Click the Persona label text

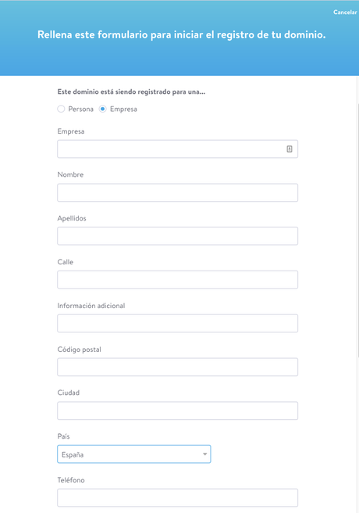click(x=80, y=109)
